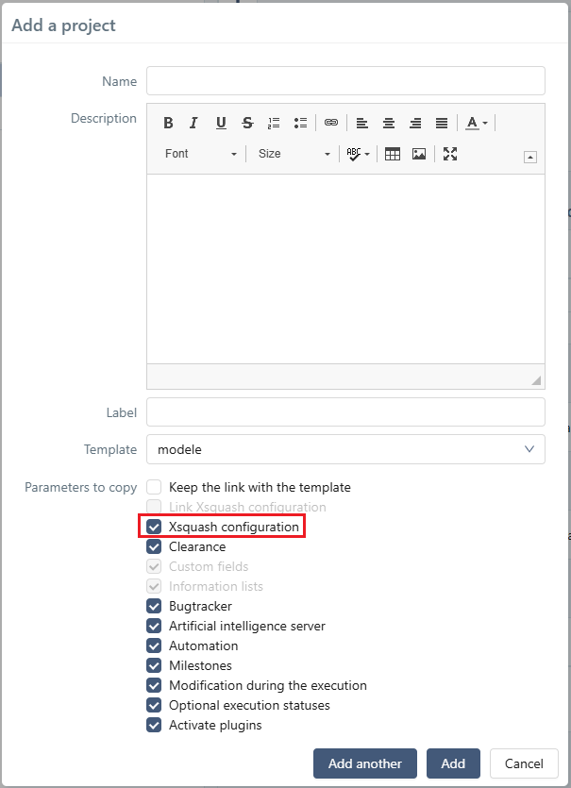This screenshot has width=571, height=788.
Task: Click the project Name input field
Action: (x=345, y=81)
